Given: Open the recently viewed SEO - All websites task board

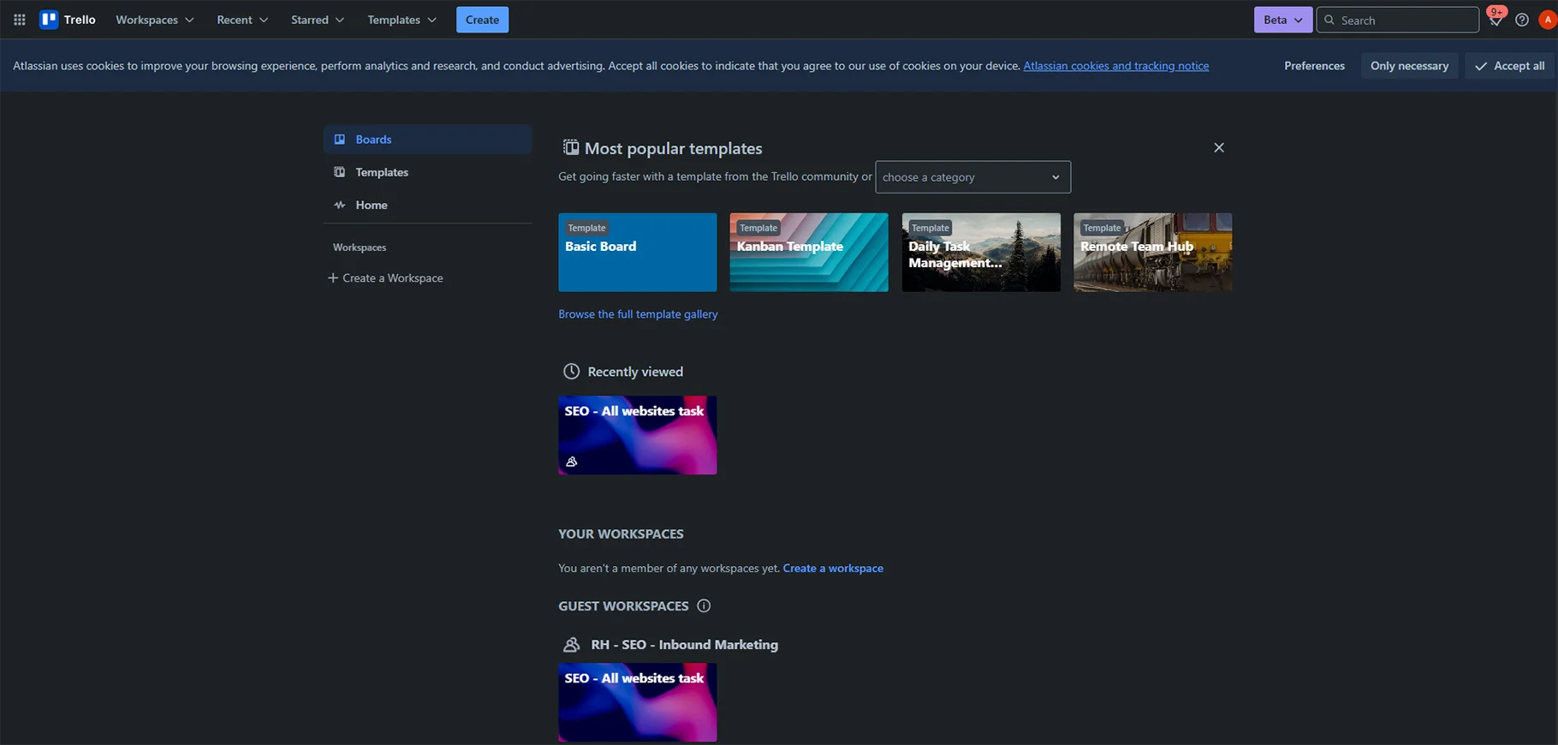Looking at the screenshot, I should pyautogui.click(x=638, y=435).
